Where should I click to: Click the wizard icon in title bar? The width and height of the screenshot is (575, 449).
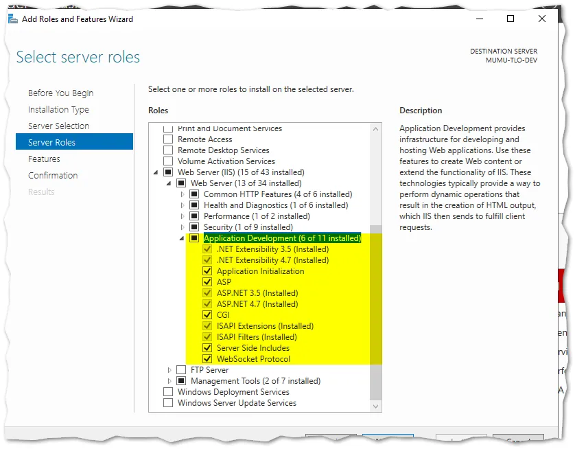(13, 19)
